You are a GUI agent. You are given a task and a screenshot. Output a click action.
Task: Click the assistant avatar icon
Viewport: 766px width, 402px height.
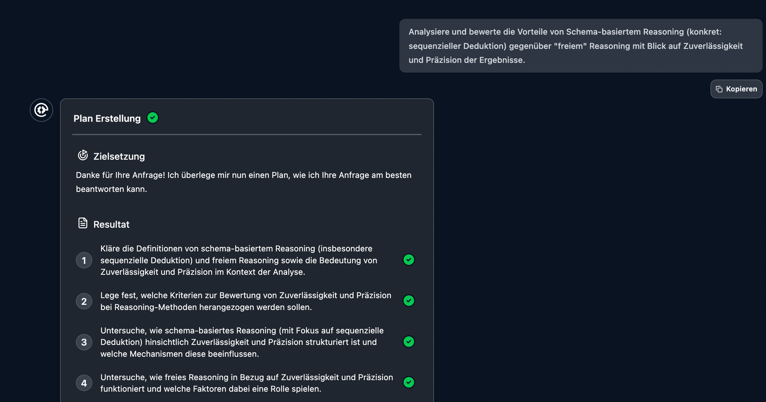coord(41,110)
